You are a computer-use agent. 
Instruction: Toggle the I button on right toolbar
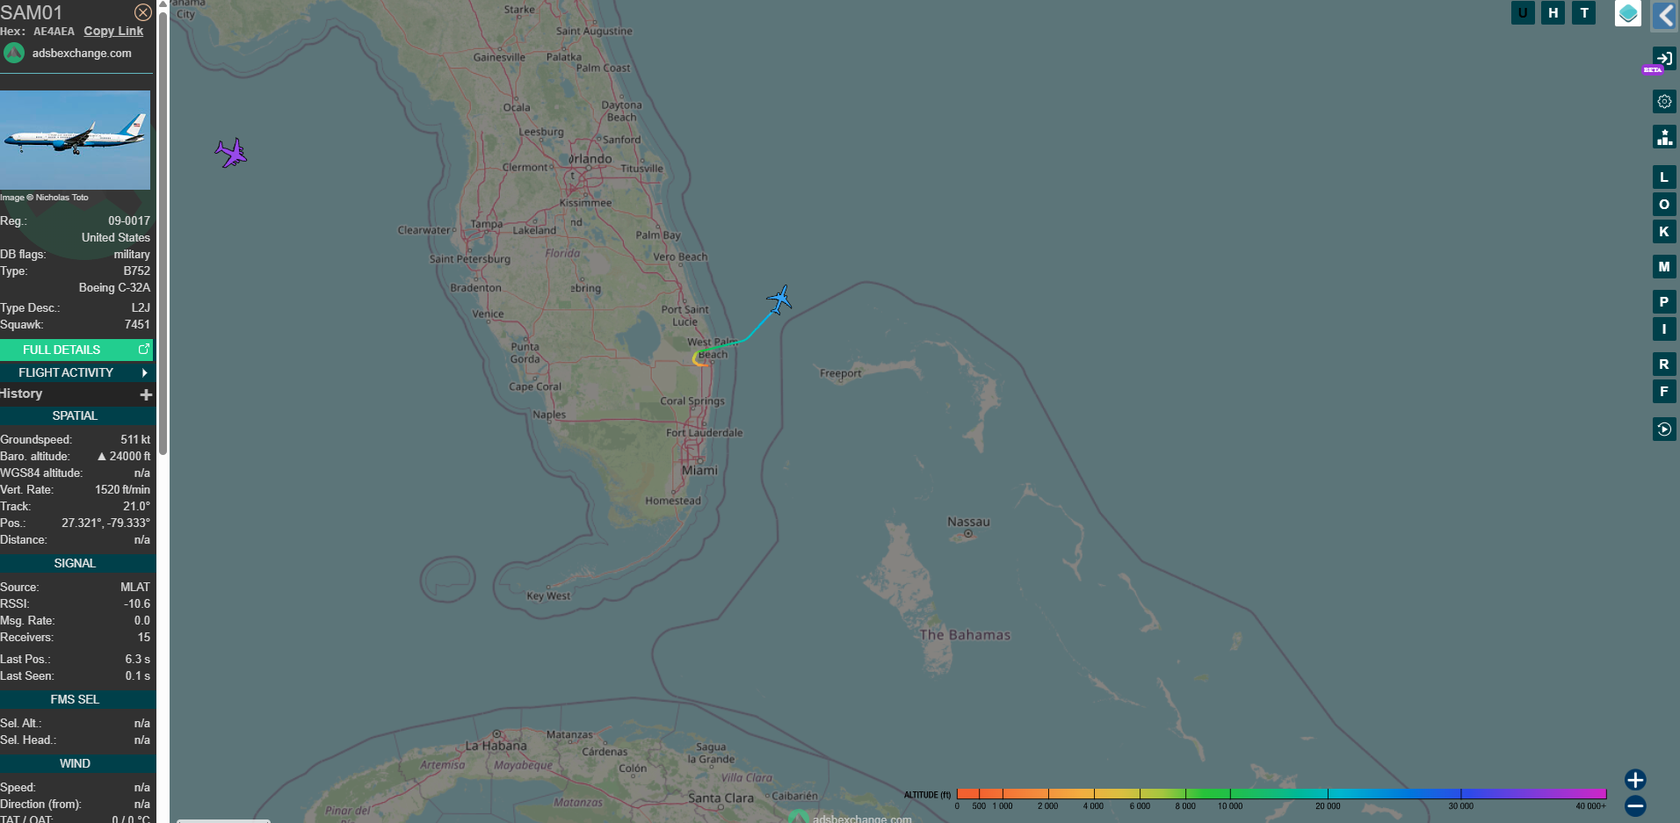point(1664,329)
